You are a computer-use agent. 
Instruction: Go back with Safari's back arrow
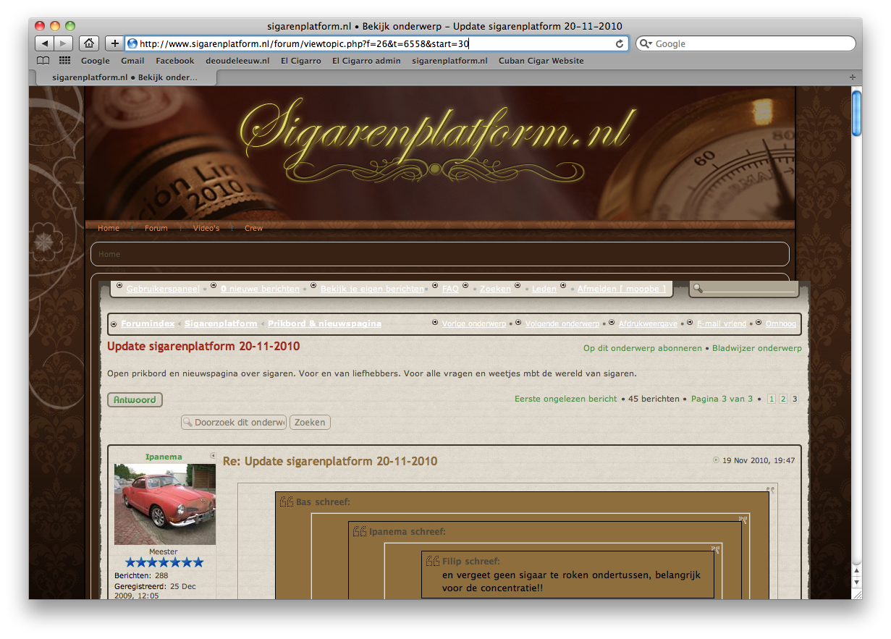44,43
